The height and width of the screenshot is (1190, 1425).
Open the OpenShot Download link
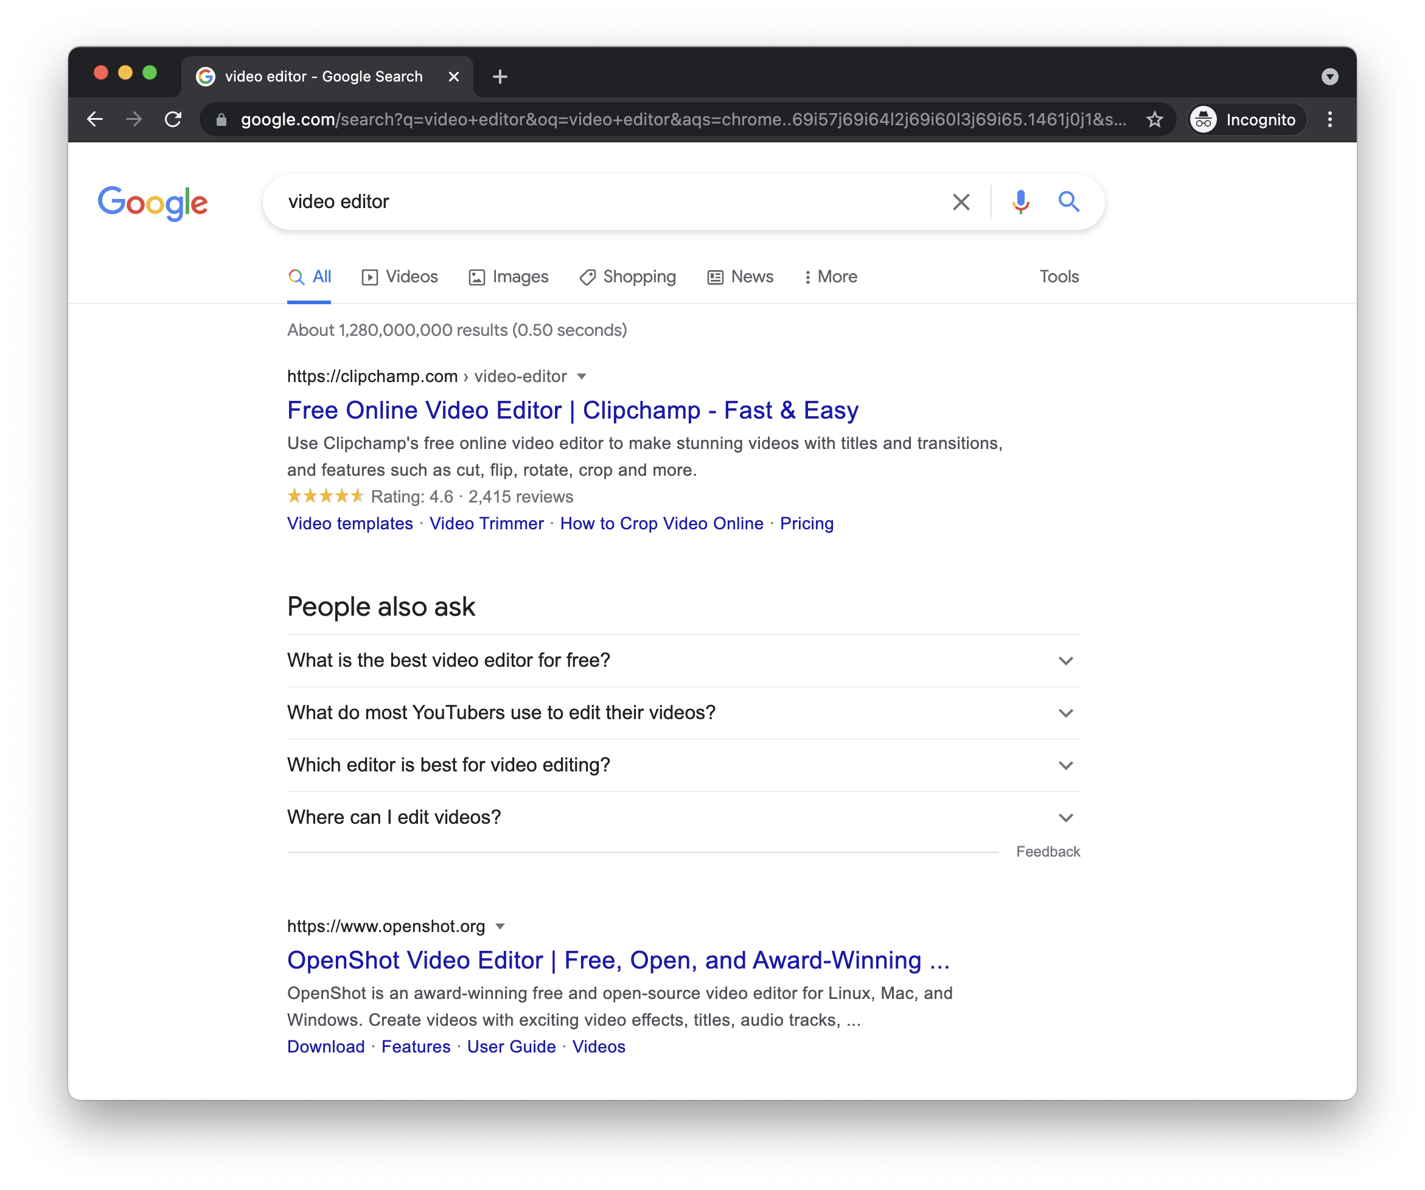[326, 1047]
